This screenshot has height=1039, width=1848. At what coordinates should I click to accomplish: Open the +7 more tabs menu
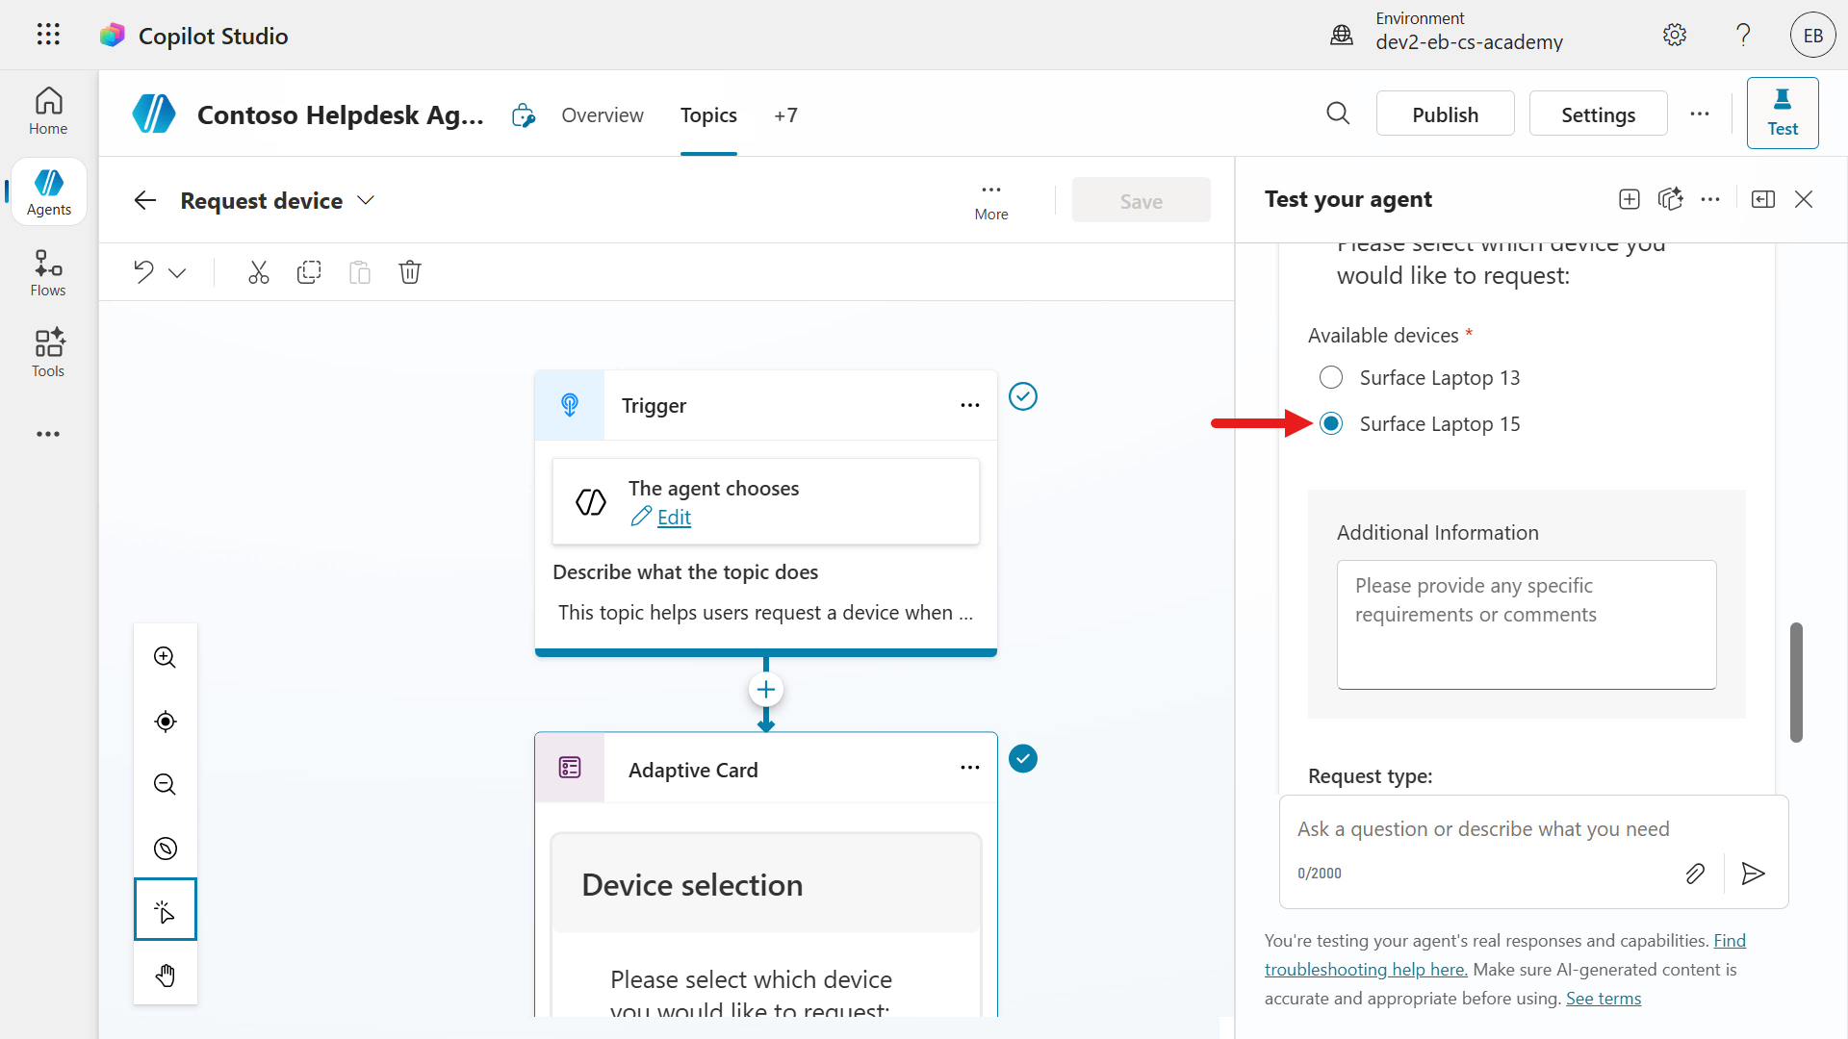[x=785, y=115]
